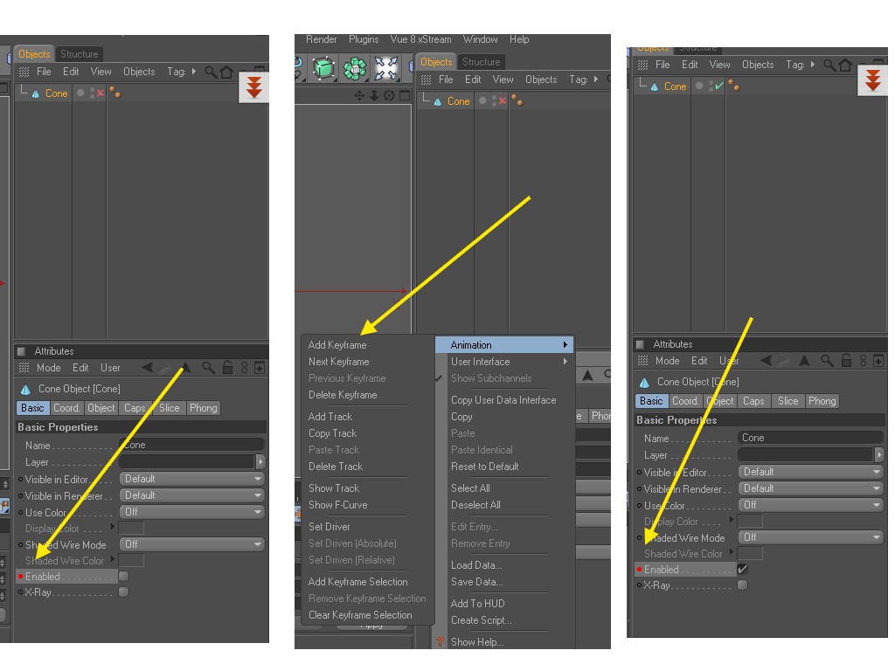895x671 pixels.
Task: Click Attributes search magnifier, Enabled-unchecked panel
Action: [x=208, y=368]
